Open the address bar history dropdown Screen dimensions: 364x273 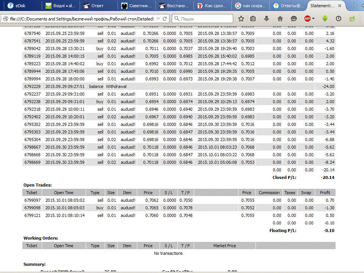coord(158,19)
